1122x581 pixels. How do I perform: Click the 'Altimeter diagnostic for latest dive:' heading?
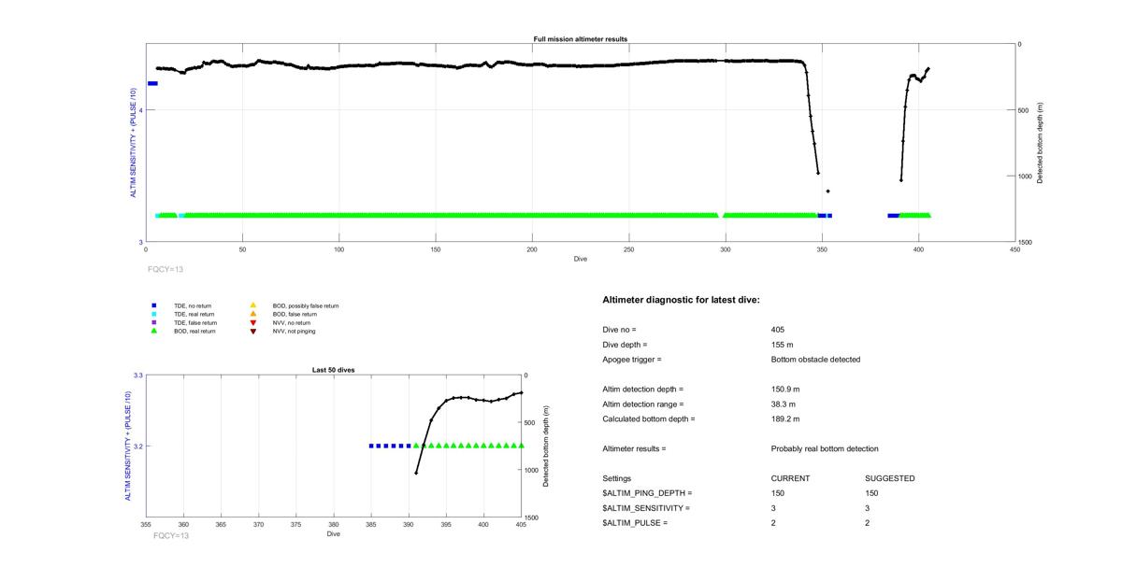682,301
